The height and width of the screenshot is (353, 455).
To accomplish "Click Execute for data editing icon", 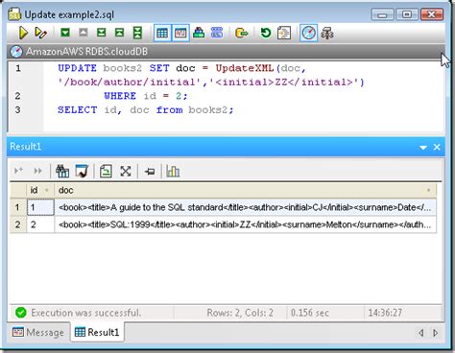I will [41, 33].
